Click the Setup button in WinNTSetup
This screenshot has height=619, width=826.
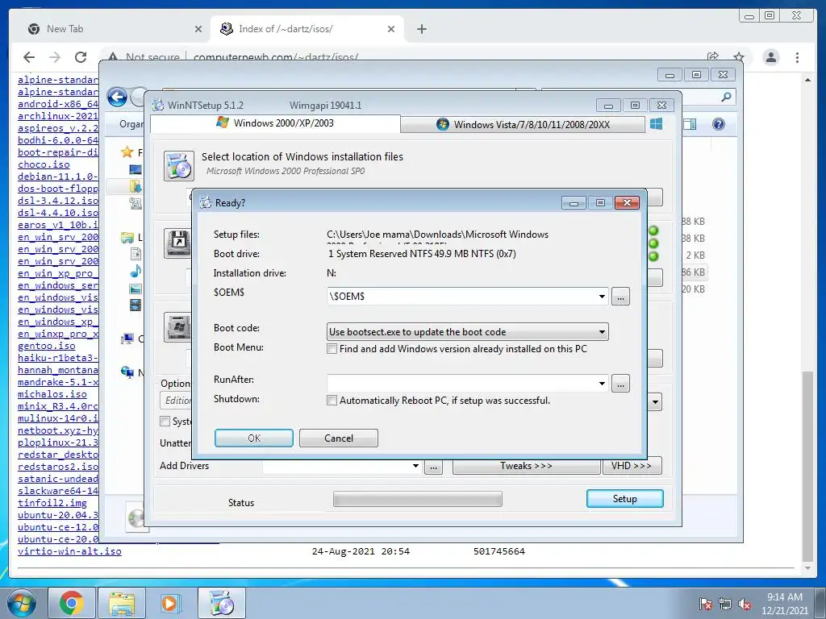point(625,498)
